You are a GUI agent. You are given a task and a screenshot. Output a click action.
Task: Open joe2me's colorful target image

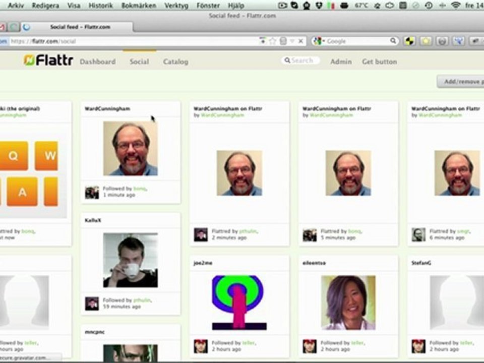(x=239, y=302)
